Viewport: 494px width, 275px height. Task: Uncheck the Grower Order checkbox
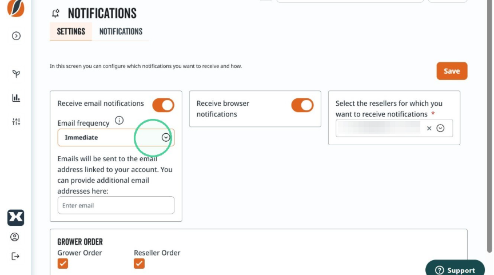click(63, 264)
